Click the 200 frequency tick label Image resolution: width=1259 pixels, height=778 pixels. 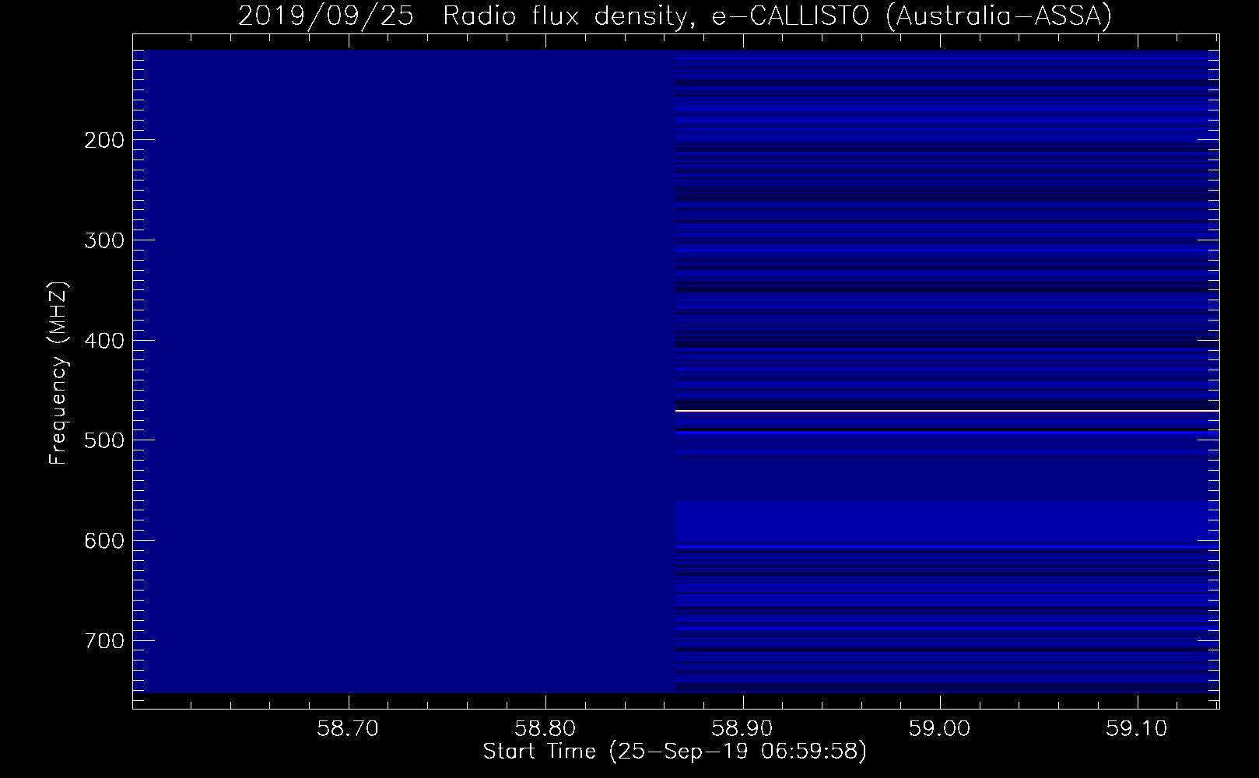(x=103, y=140)
